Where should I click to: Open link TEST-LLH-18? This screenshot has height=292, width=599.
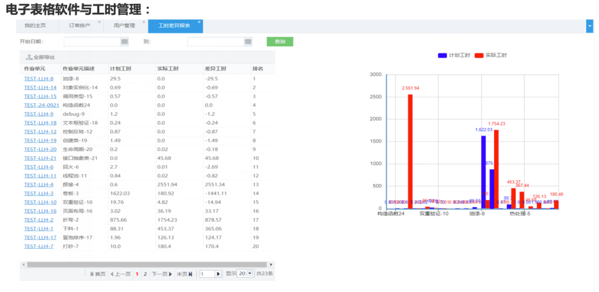(x=40, y=122)
